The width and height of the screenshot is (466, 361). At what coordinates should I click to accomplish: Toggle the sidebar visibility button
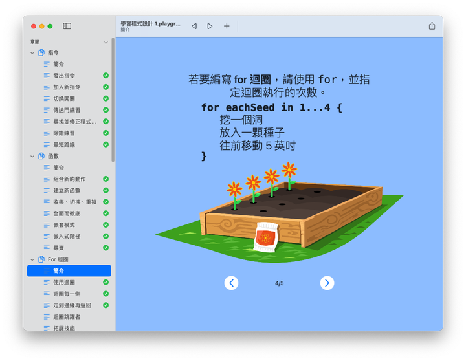tap(67, 26)
